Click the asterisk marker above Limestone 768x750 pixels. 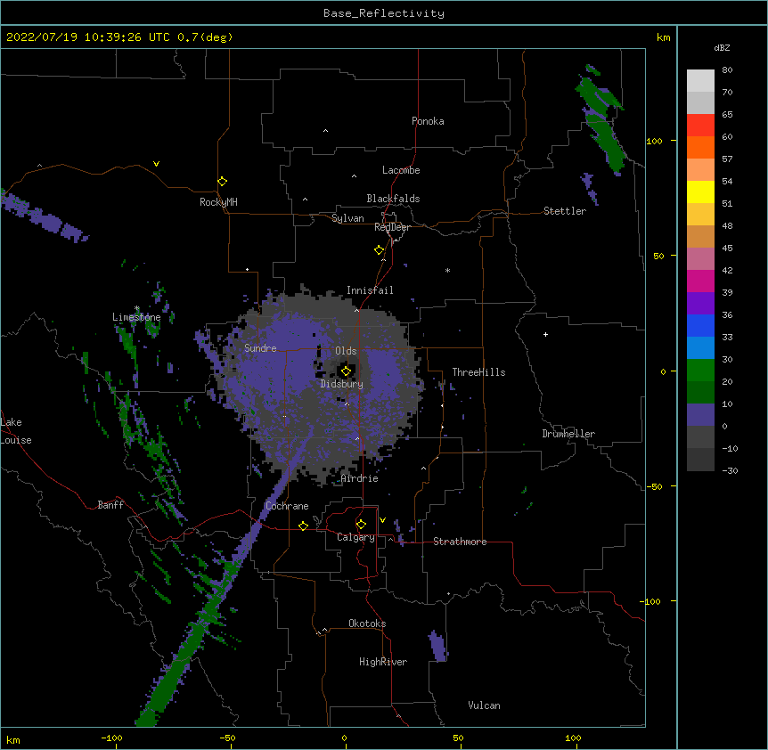point(136,308)
